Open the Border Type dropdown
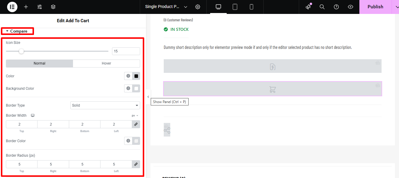Screen dimensions: 399x178 [105, 105]
